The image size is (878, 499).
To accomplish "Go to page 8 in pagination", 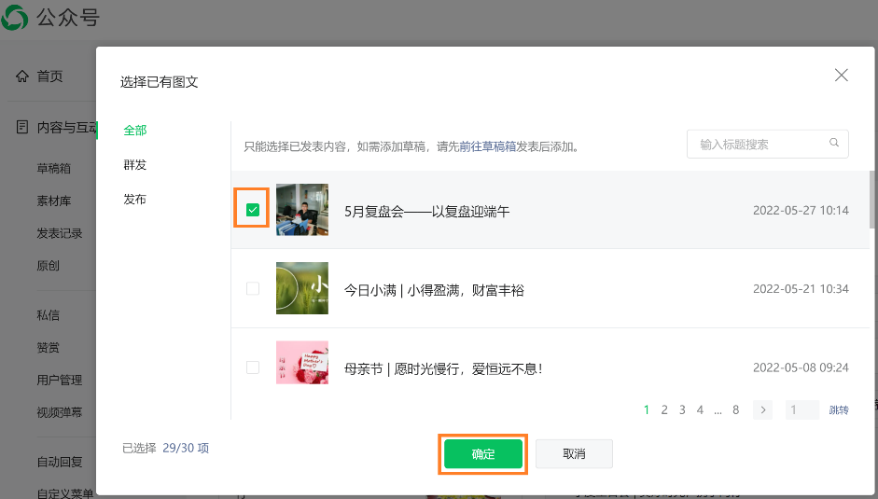I will (x=735, y=409).
